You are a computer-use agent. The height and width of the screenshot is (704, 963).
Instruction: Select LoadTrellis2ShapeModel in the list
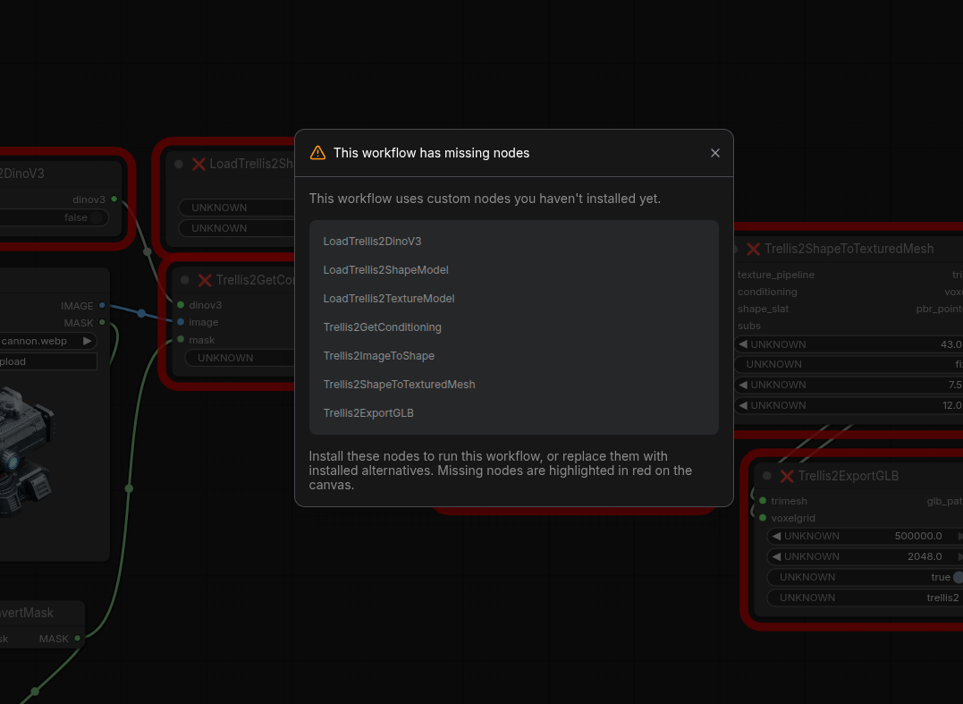click(385, 270)
